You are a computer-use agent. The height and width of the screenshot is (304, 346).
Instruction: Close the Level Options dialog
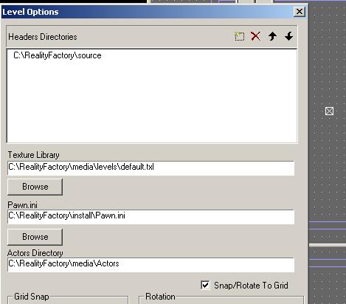[x=300, y=12]
